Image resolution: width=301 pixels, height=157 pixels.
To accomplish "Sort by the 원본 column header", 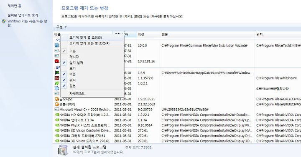I will click(x=207, y=35).
